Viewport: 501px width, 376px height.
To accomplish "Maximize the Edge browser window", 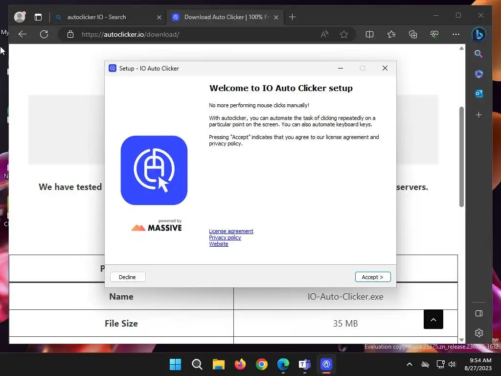I will 458,15.
